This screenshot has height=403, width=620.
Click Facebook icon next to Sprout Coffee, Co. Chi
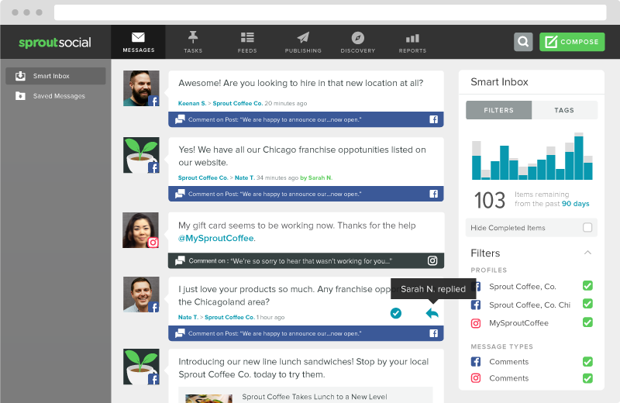point(476,305)
